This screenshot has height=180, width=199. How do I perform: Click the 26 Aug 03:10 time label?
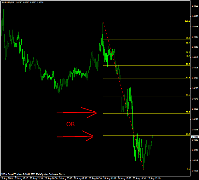pos(66,178)
